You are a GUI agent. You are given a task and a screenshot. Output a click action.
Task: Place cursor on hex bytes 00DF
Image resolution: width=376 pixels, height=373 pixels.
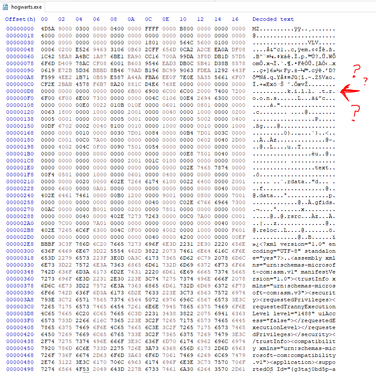(48, 126)
